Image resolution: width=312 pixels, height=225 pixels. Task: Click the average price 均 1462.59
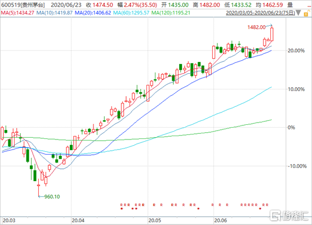(x=269, y=4)
